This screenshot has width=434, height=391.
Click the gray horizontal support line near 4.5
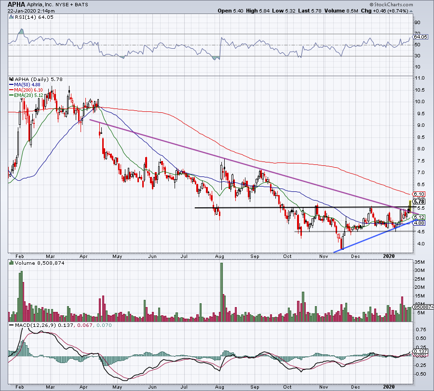tap(354, 231)
